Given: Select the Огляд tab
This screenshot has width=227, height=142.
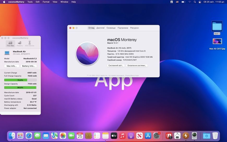Looking at the screenshot, I should pyautogui.click(x=91, y=28).
